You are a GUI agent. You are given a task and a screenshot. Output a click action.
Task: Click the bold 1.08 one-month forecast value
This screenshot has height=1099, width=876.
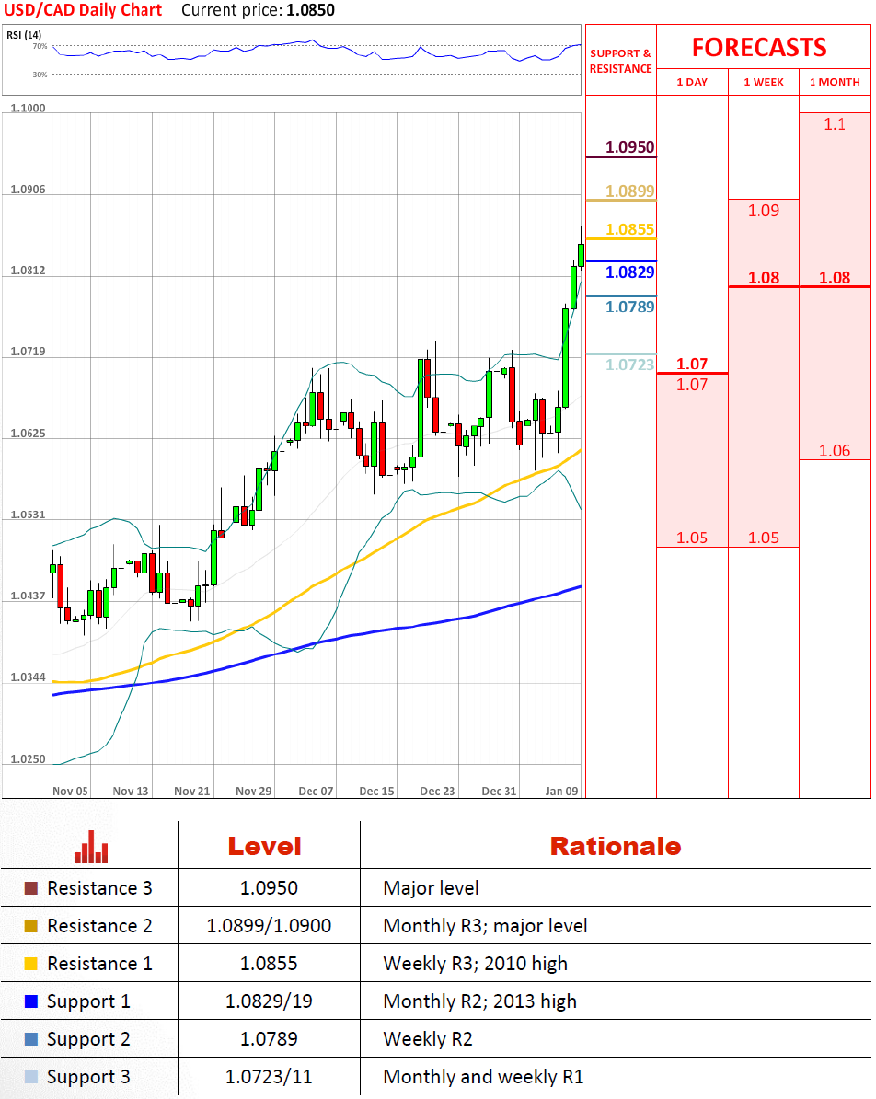[835, 278]
